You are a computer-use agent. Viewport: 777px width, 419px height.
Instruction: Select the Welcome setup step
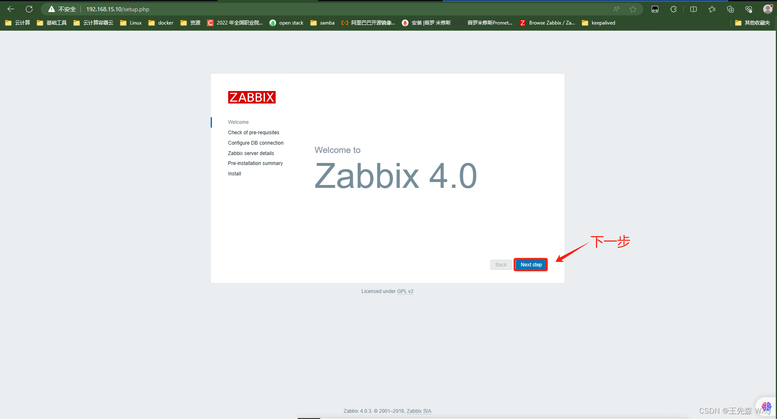coord(238,122)
